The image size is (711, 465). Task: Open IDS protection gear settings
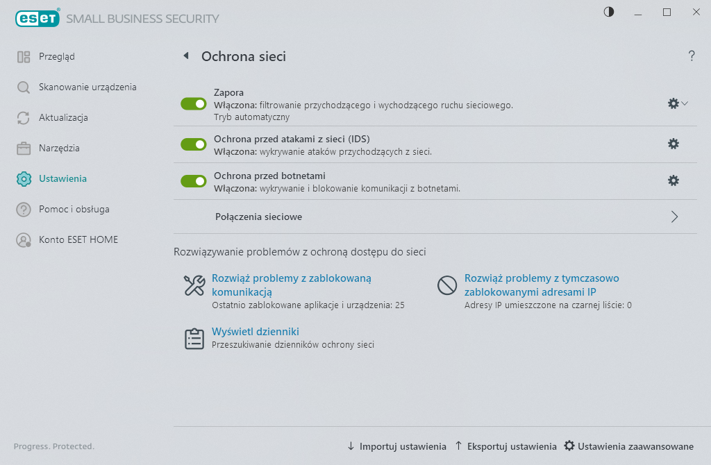(674, 144)
